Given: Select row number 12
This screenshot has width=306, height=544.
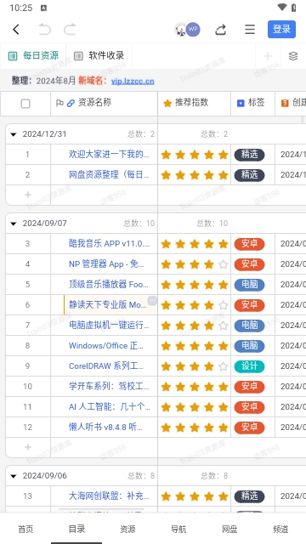Looking at the screenshot, I should click(27, 427).
